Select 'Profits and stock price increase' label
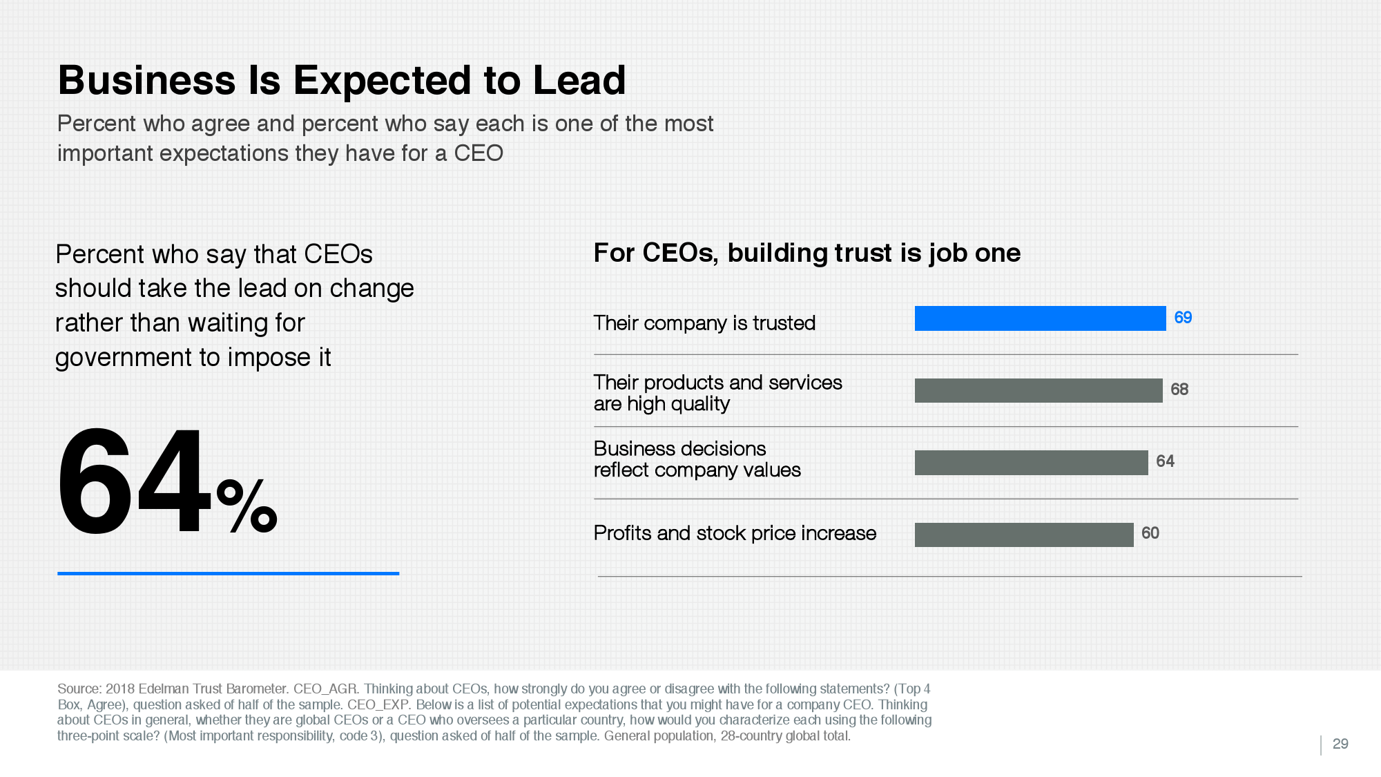The width and height of the screenshot is (1381, 777). point(735,533)
